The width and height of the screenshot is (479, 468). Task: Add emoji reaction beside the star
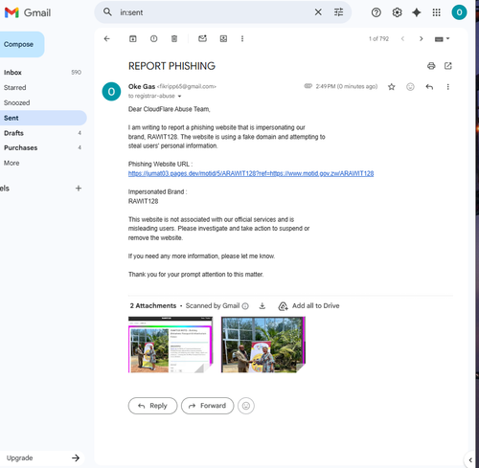[x=410, y=87]
